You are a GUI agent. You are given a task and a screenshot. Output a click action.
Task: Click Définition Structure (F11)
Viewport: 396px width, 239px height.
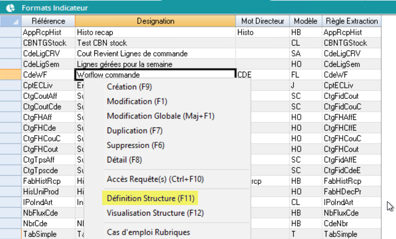click(148, 198)
